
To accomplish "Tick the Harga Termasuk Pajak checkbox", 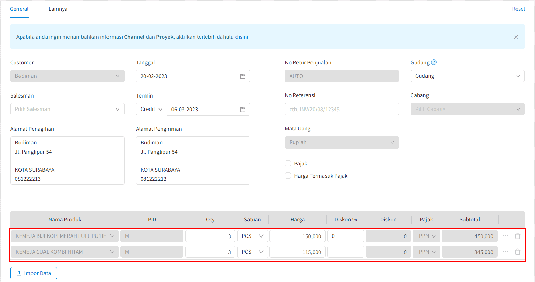I will tap(288, 176).
